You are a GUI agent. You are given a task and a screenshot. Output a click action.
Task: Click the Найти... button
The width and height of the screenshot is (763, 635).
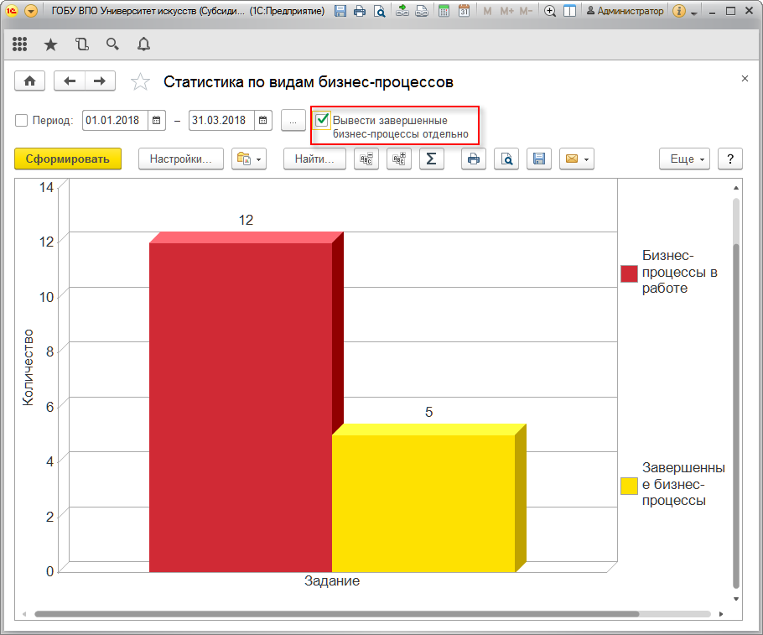314,159
